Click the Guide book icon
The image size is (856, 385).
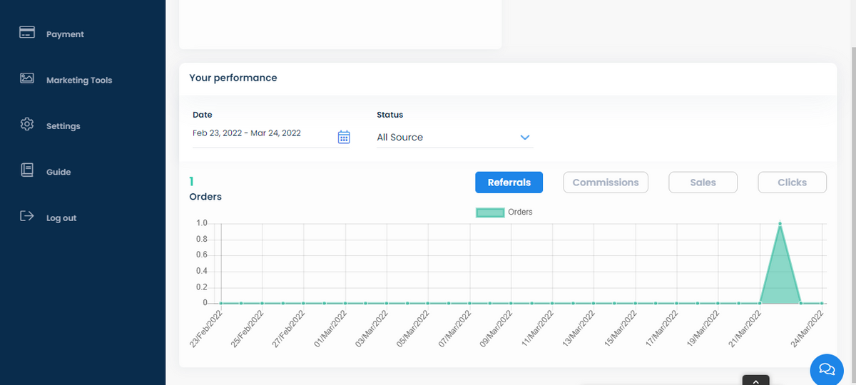(x=27, y=170)
